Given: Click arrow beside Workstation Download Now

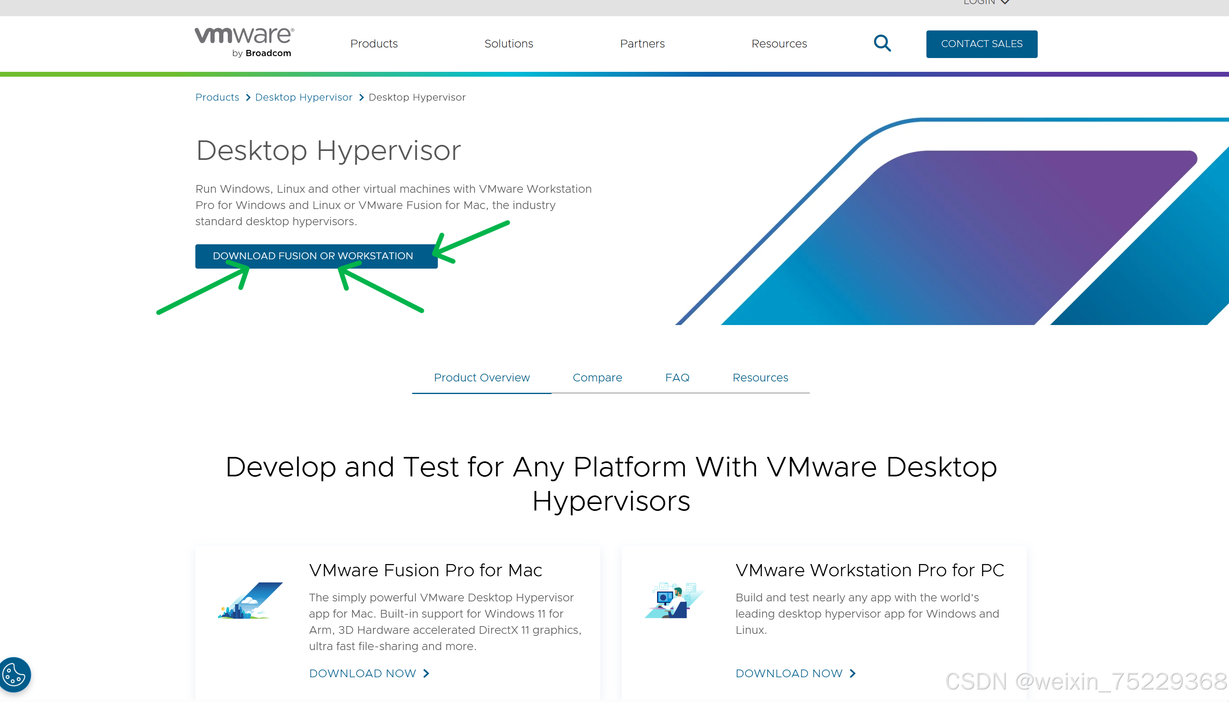Looking at the screenshot, I should pos(853,674).
